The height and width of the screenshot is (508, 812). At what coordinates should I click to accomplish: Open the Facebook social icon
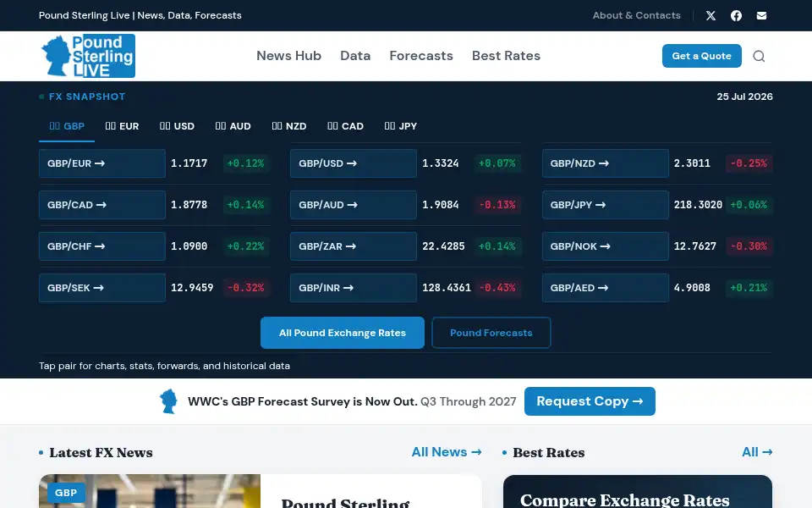pos(736,15)
